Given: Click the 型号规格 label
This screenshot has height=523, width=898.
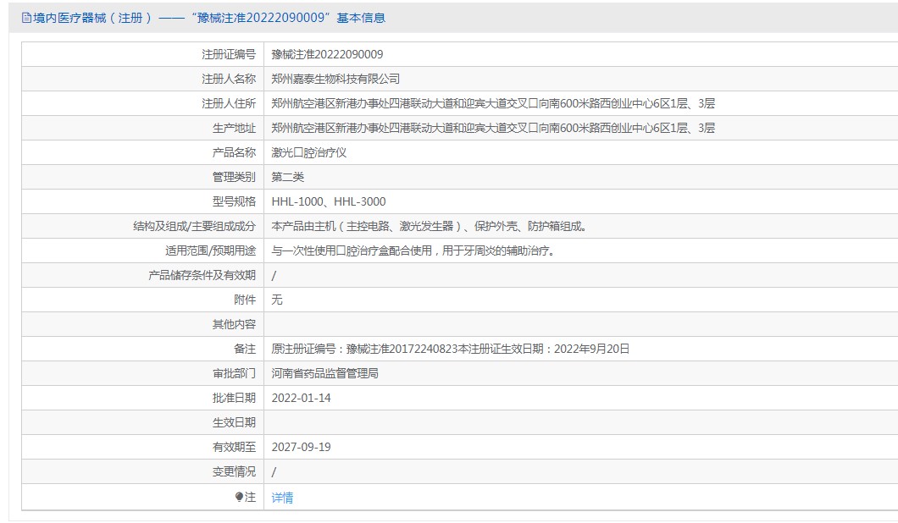Looking at the screenshot, I should click(234, 202).
